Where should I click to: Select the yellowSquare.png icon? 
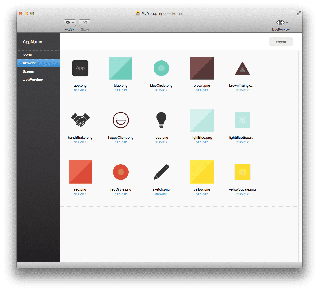[x=242, y=172]
